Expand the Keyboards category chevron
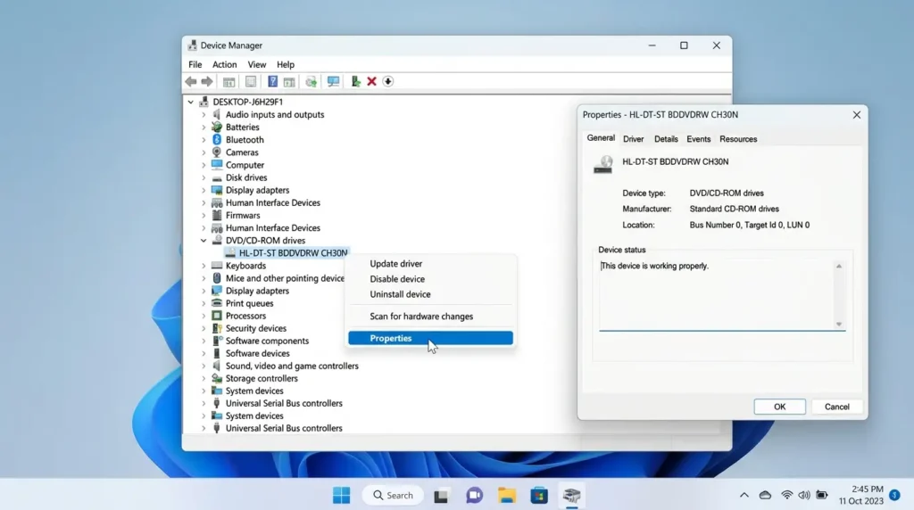The height and width of the screenshot is (510, 914). [204, 266]
